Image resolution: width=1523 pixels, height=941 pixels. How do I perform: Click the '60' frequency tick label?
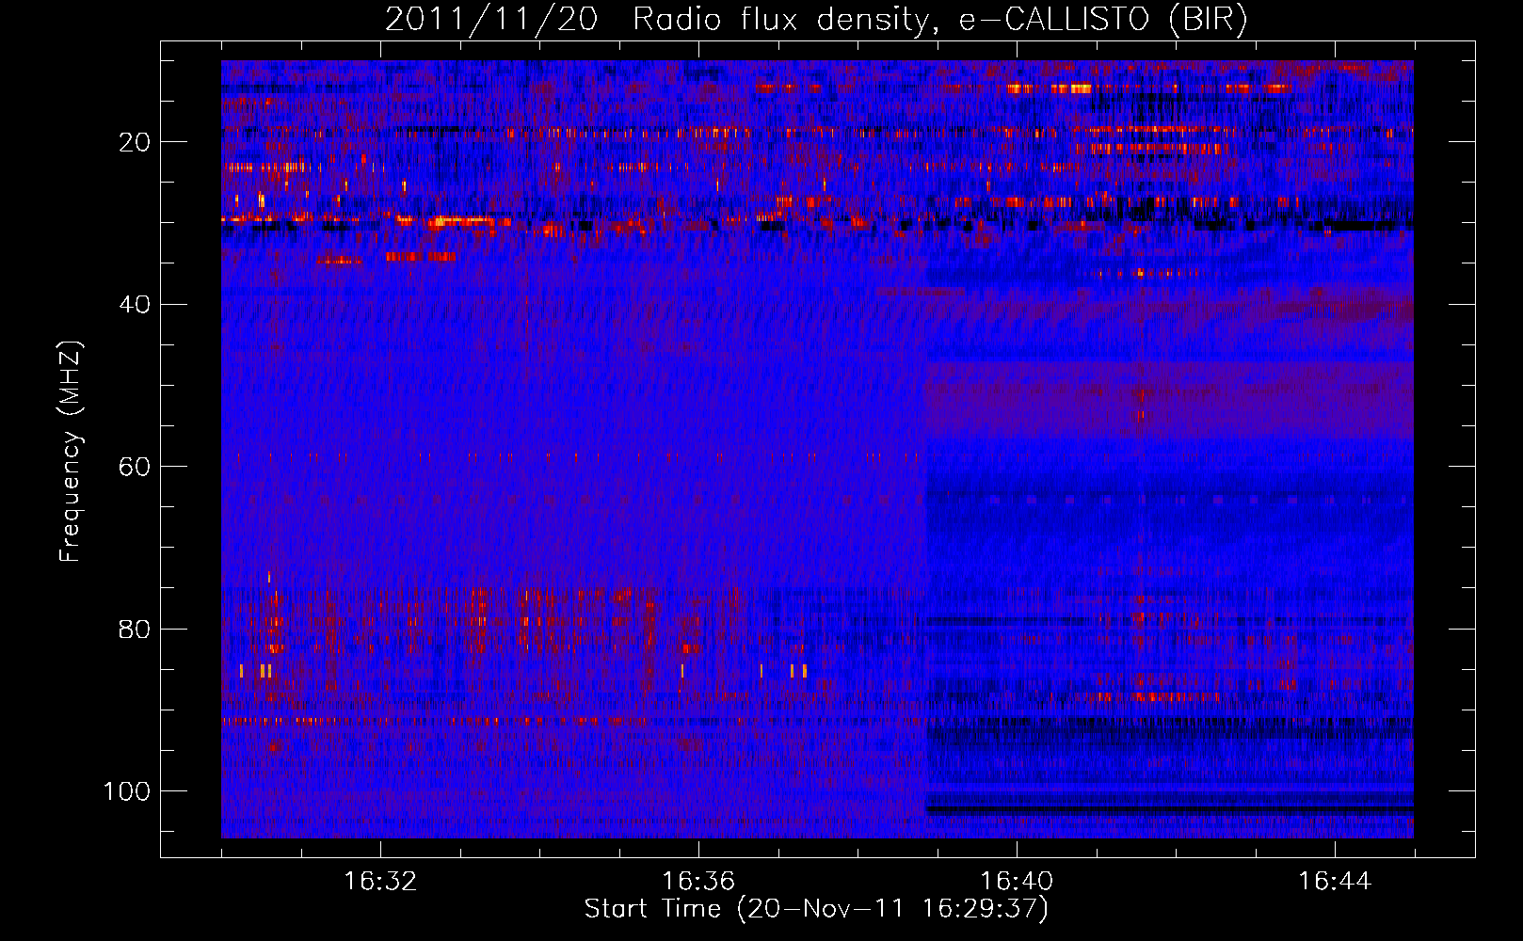click(x=135, y=467)
